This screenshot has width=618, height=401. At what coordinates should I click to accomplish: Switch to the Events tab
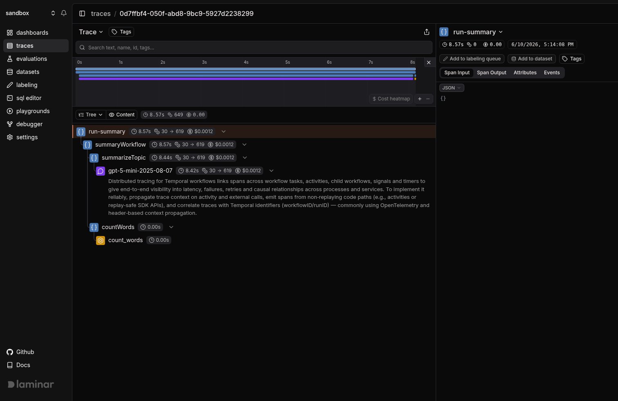[552, 73]
